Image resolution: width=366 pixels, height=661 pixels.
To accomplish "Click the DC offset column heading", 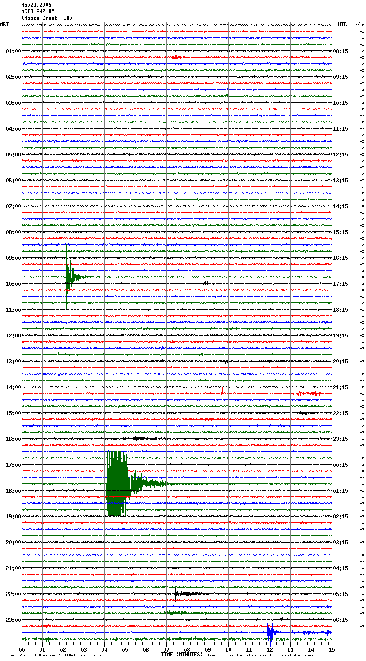I will click(357, 23).
